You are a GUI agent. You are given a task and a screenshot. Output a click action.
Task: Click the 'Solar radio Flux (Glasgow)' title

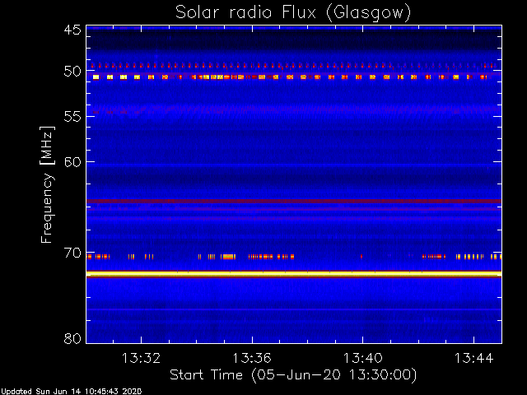[293, 13]
